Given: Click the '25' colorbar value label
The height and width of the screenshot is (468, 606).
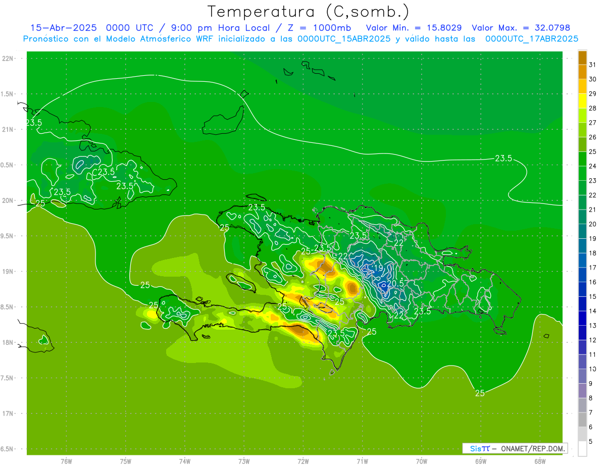Looking at the screenshot, I should point(593,151).
